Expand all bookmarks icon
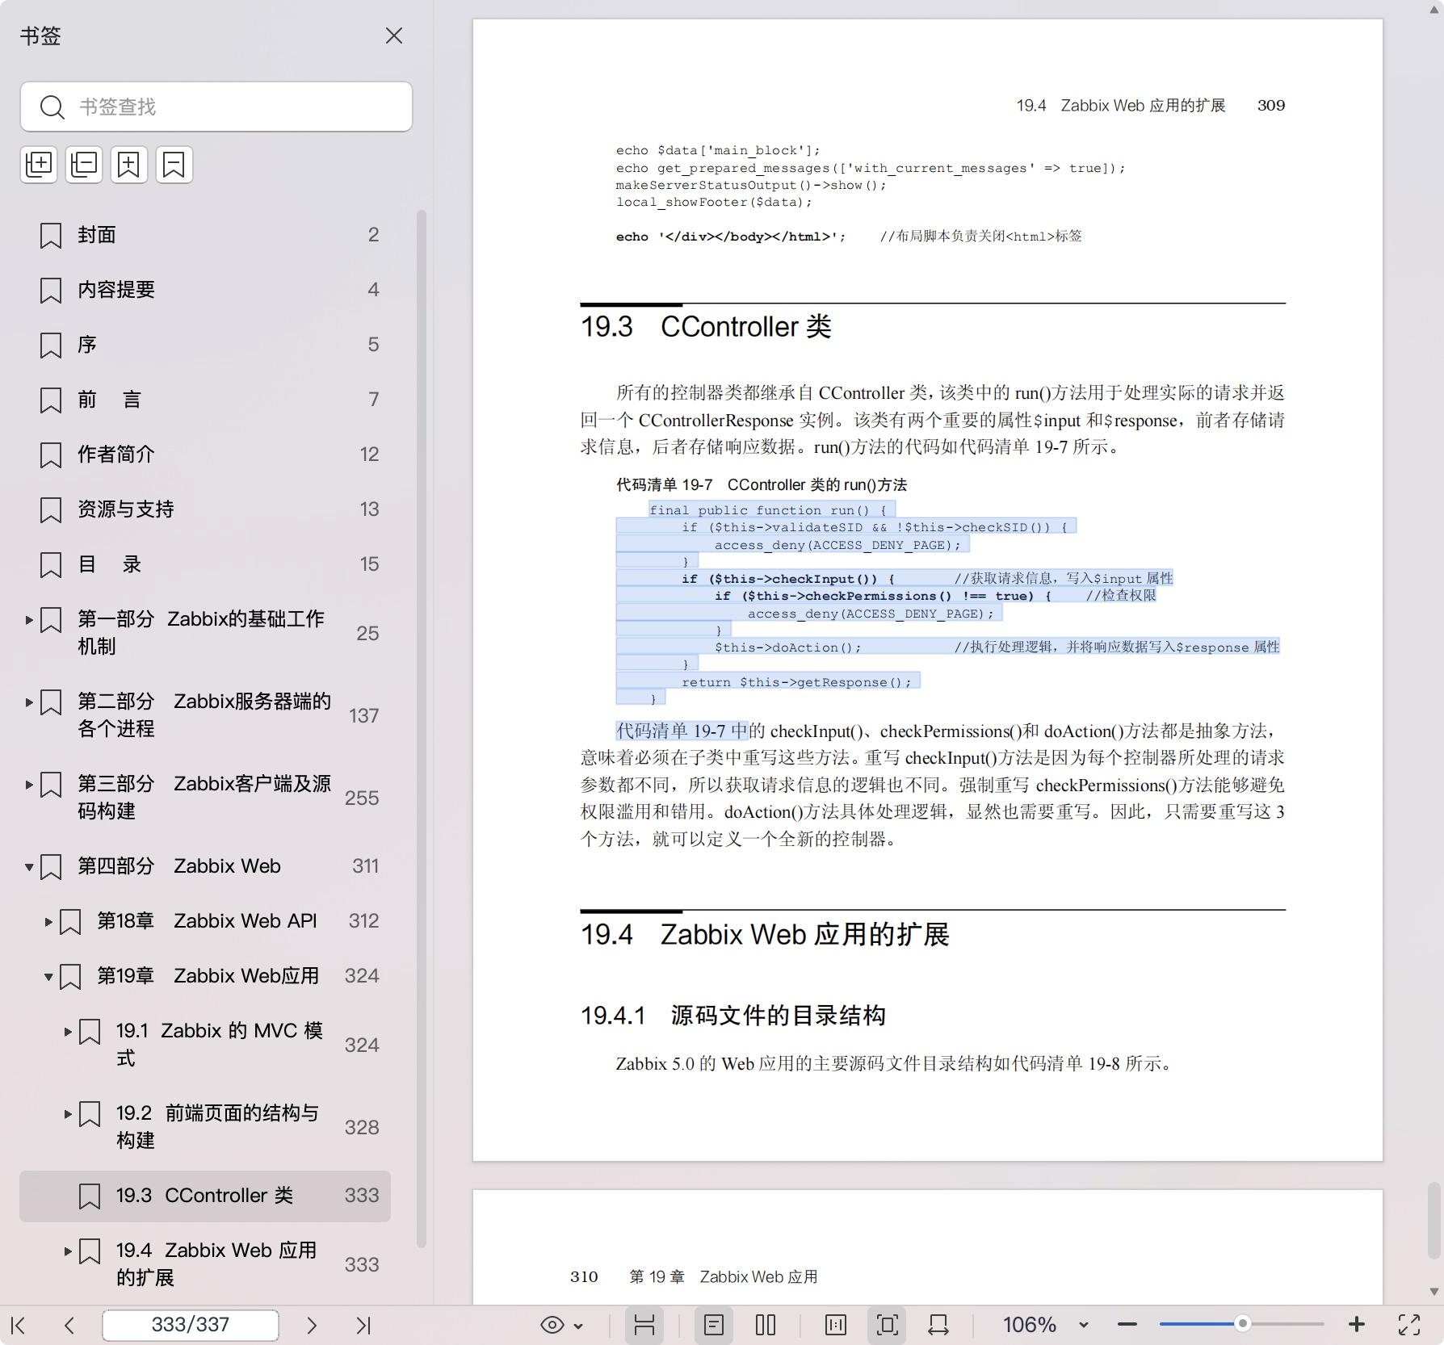The height and width of the screenshot is (1345, 1444). coord(39,165)
